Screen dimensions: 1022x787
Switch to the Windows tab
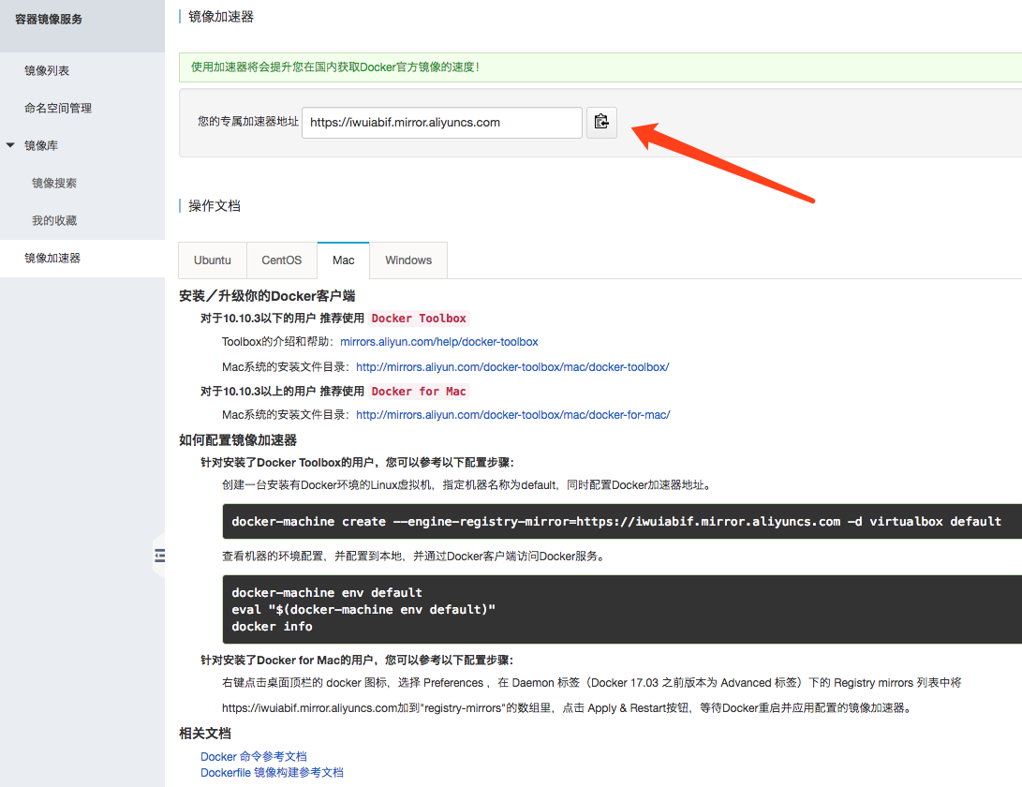click(408, 260)
